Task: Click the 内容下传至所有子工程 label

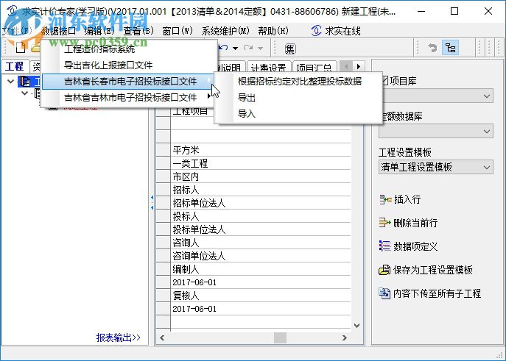Action: click(x=438, y=293)
